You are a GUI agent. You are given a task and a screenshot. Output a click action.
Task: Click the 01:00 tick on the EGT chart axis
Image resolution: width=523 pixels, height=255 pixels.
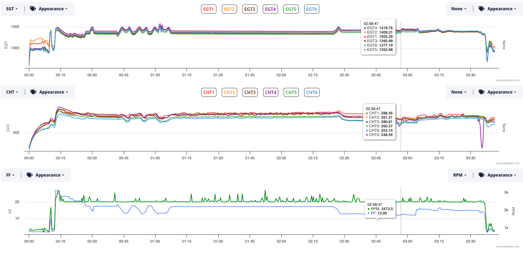point(155,75)
